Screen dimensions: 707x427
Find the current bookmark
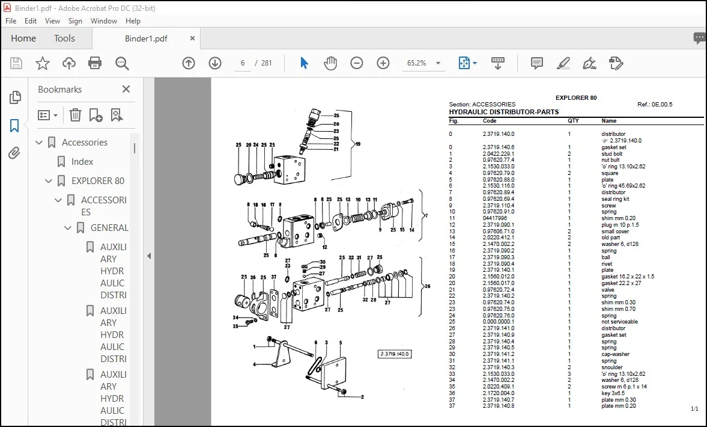[117, 115]
